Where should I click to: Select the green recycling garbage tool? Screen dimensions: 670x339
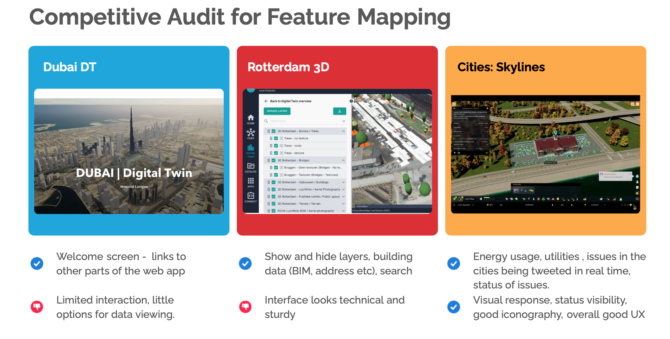(543, 199)
